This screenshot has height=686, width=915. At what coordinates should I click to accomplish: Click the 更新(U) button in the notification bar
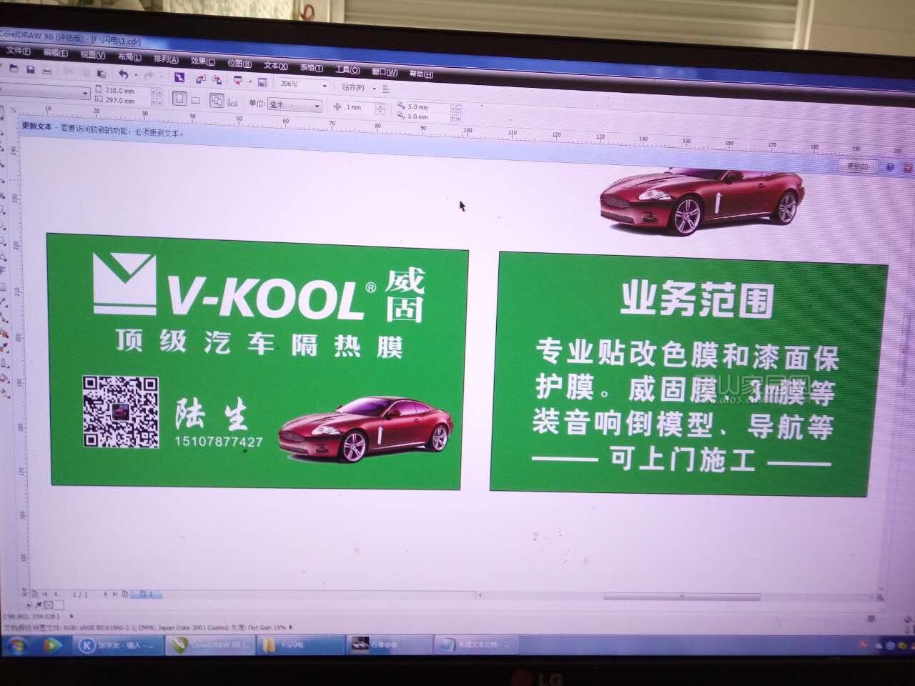[x=857, y=166]
